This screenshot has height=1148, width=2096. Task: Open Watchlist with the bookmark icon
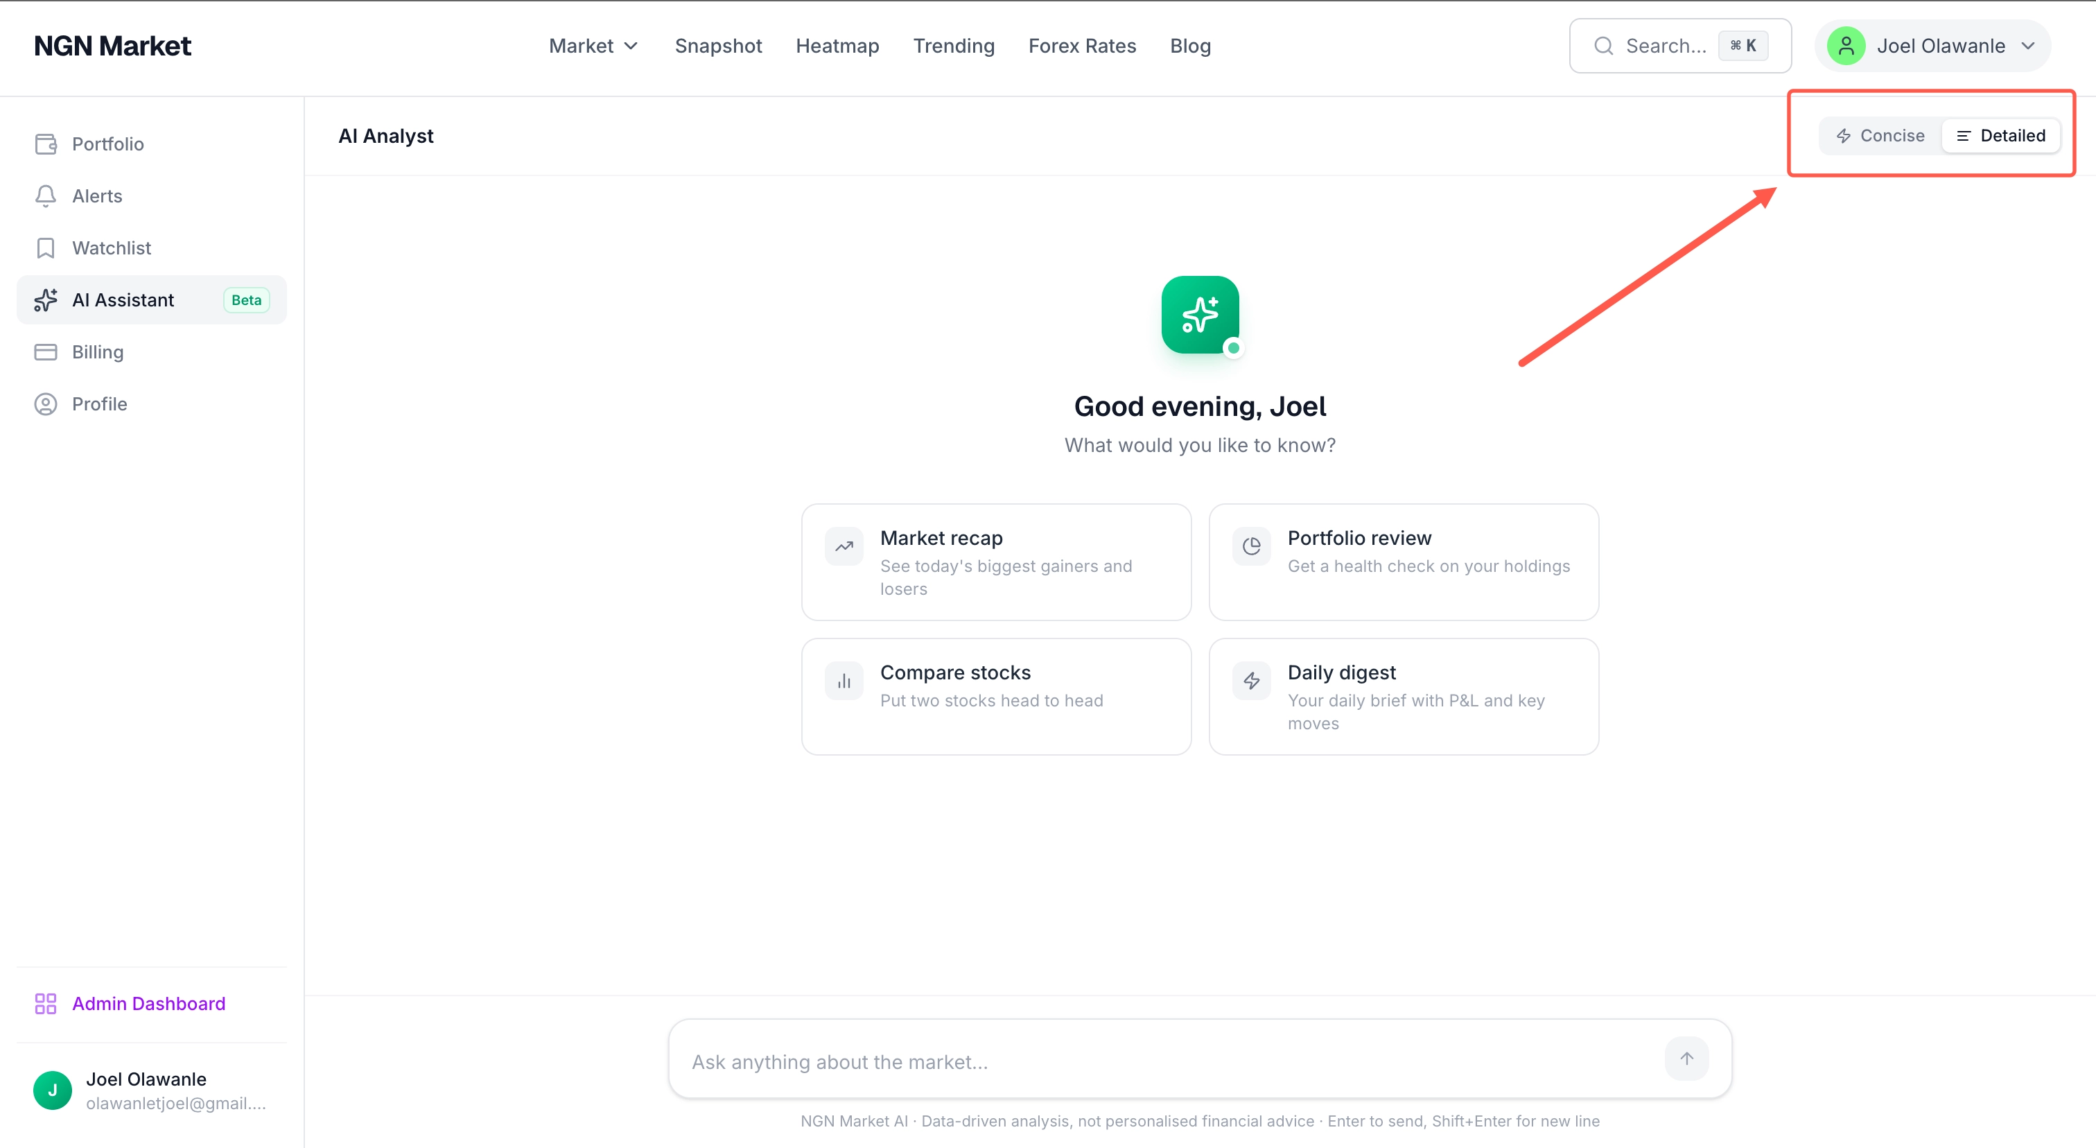click(x=45, y=247)
